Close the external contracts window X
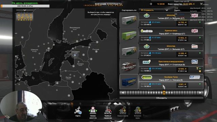This screenshot has width=217, height=122. [201, 4]
